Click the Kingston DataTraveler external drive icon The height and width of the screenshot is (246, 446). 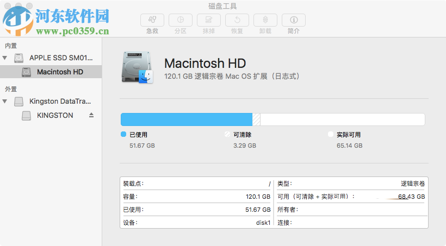[19, 102]
